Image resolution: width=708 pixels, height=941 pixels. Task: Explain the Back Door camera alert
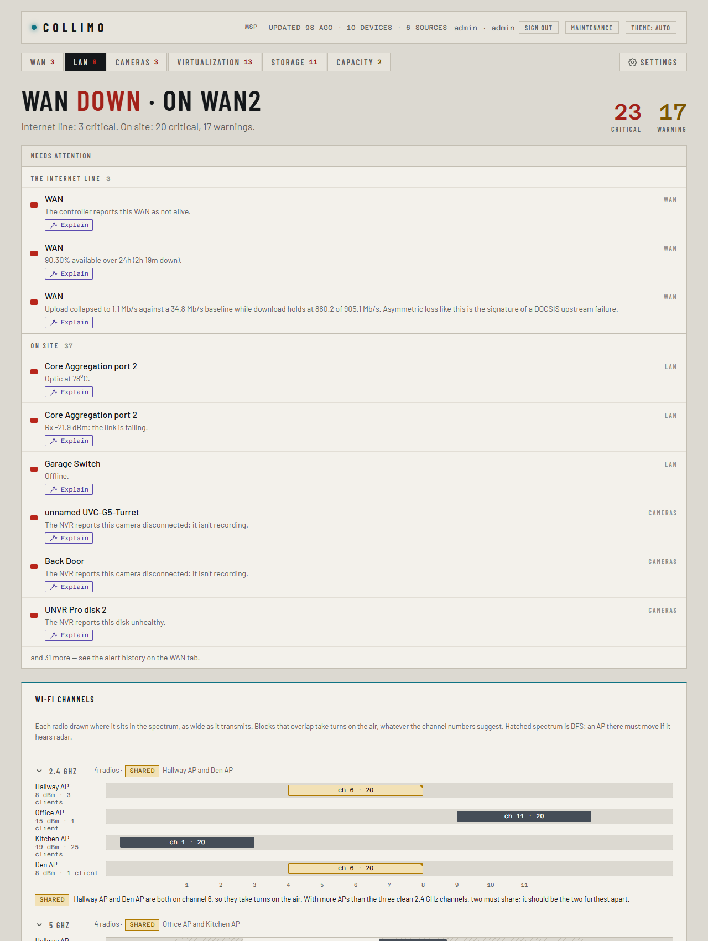69,587
